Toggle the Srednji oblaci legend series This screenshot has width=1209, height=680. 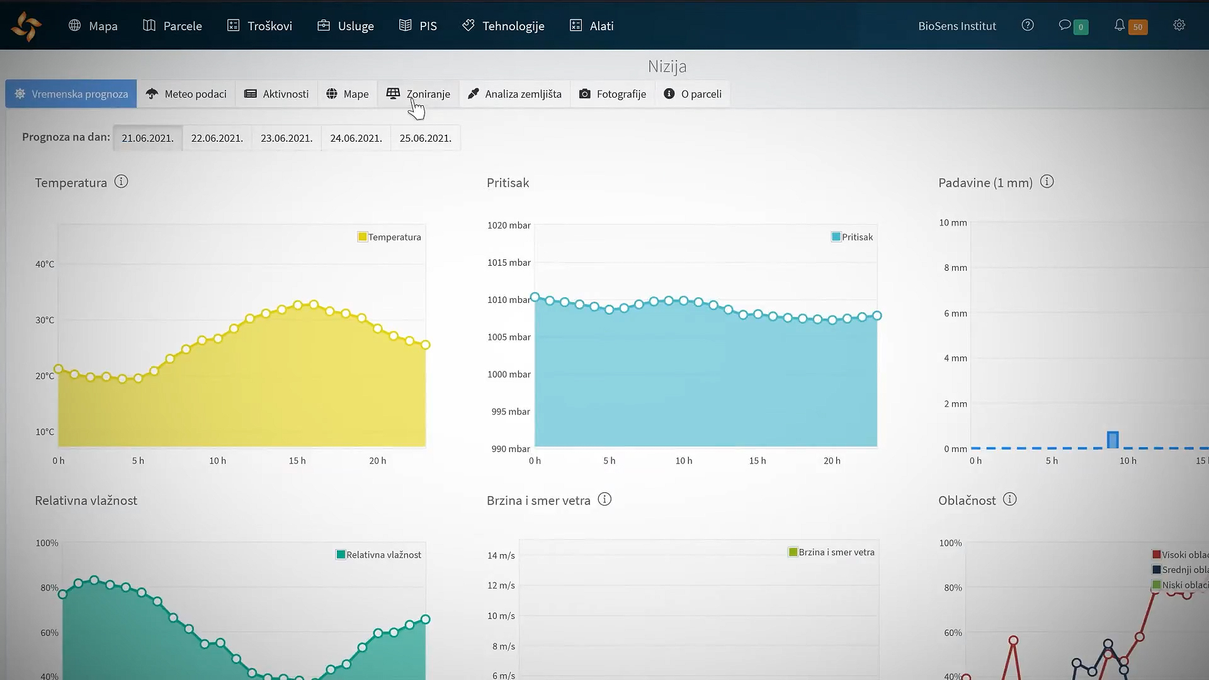(x=1180, y=570)
